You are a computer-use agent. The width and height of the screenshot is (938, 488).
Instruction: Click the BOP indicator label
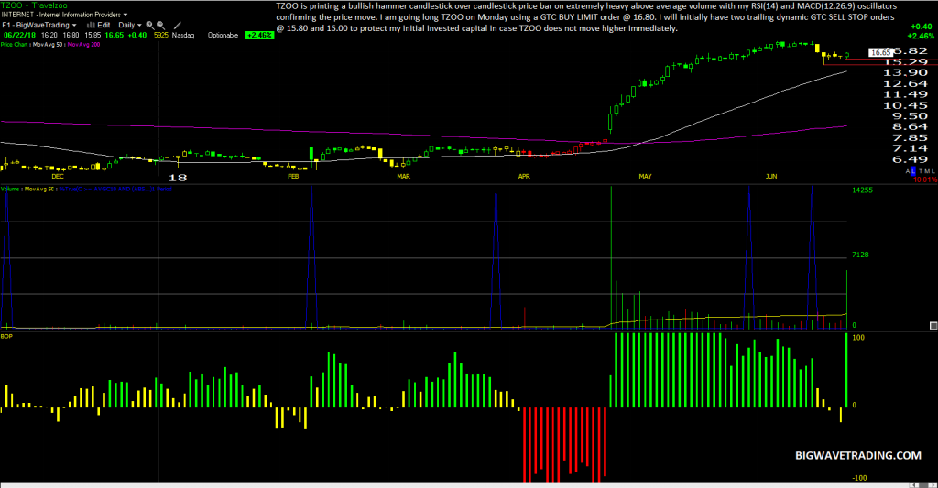tap(6, 337)
